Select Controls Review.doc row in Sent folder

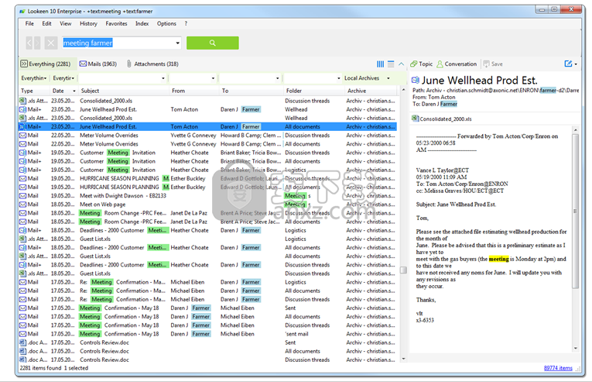point(207,342)
